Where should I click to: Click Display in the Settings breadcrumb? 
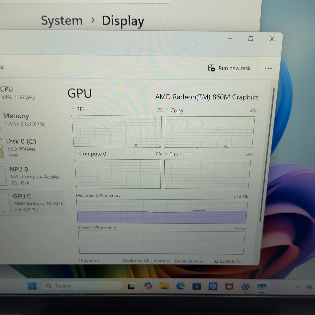pos(123,21)
